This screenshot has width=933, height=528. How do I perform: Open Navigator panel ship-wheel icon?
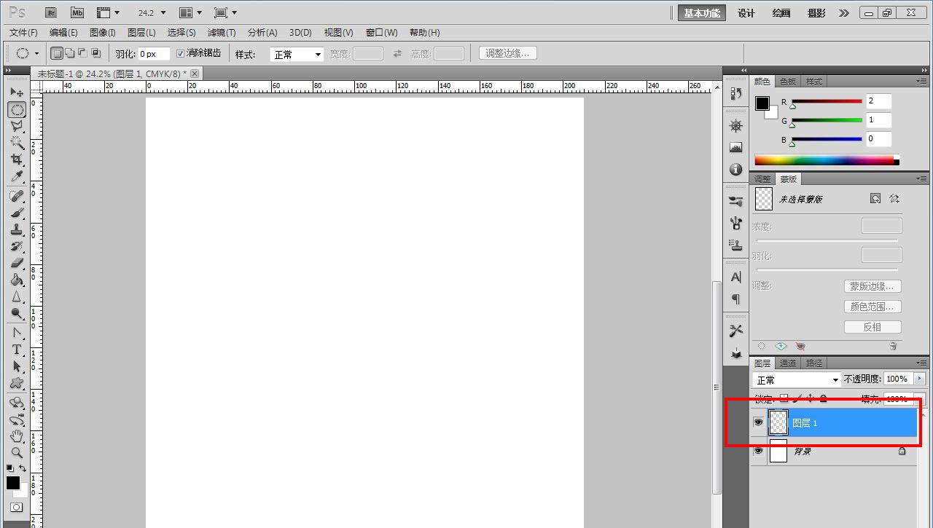click(735, 126)
